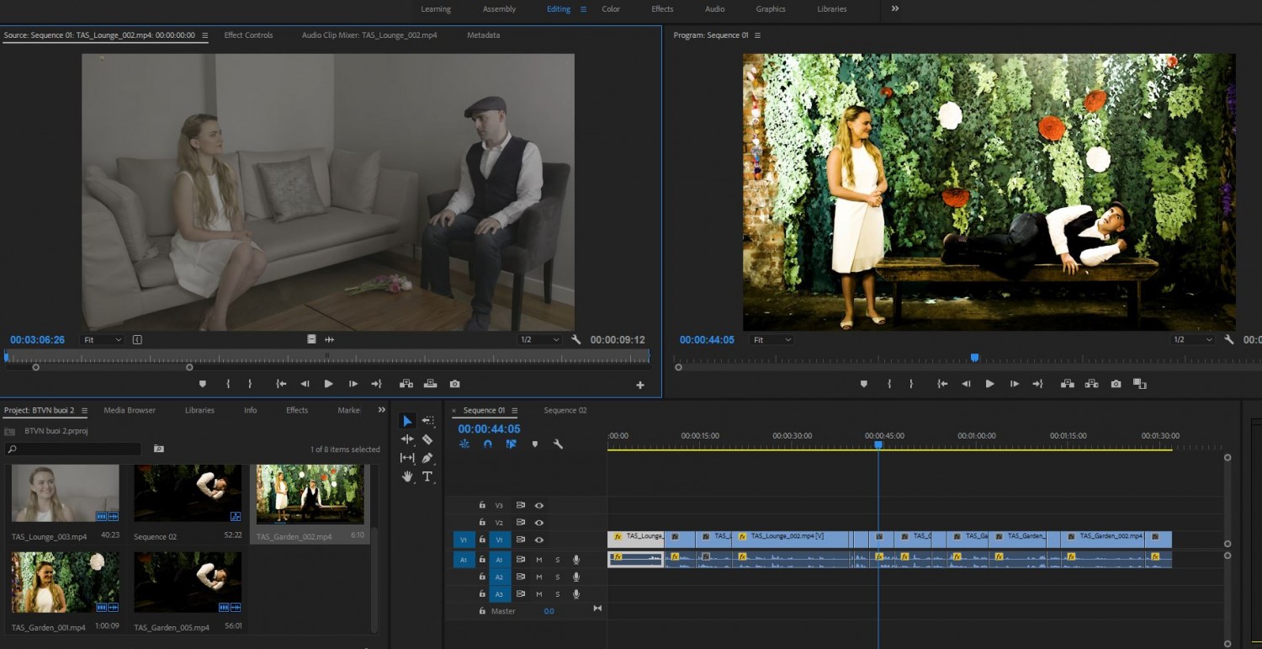Click the Program monitor playhead scrubber
Screen dimensions: 1262x649
point(974,358)
